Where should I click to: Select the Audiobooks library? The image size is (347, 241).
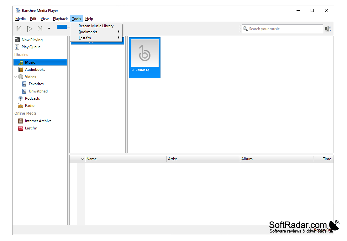(x=40, y=70)
